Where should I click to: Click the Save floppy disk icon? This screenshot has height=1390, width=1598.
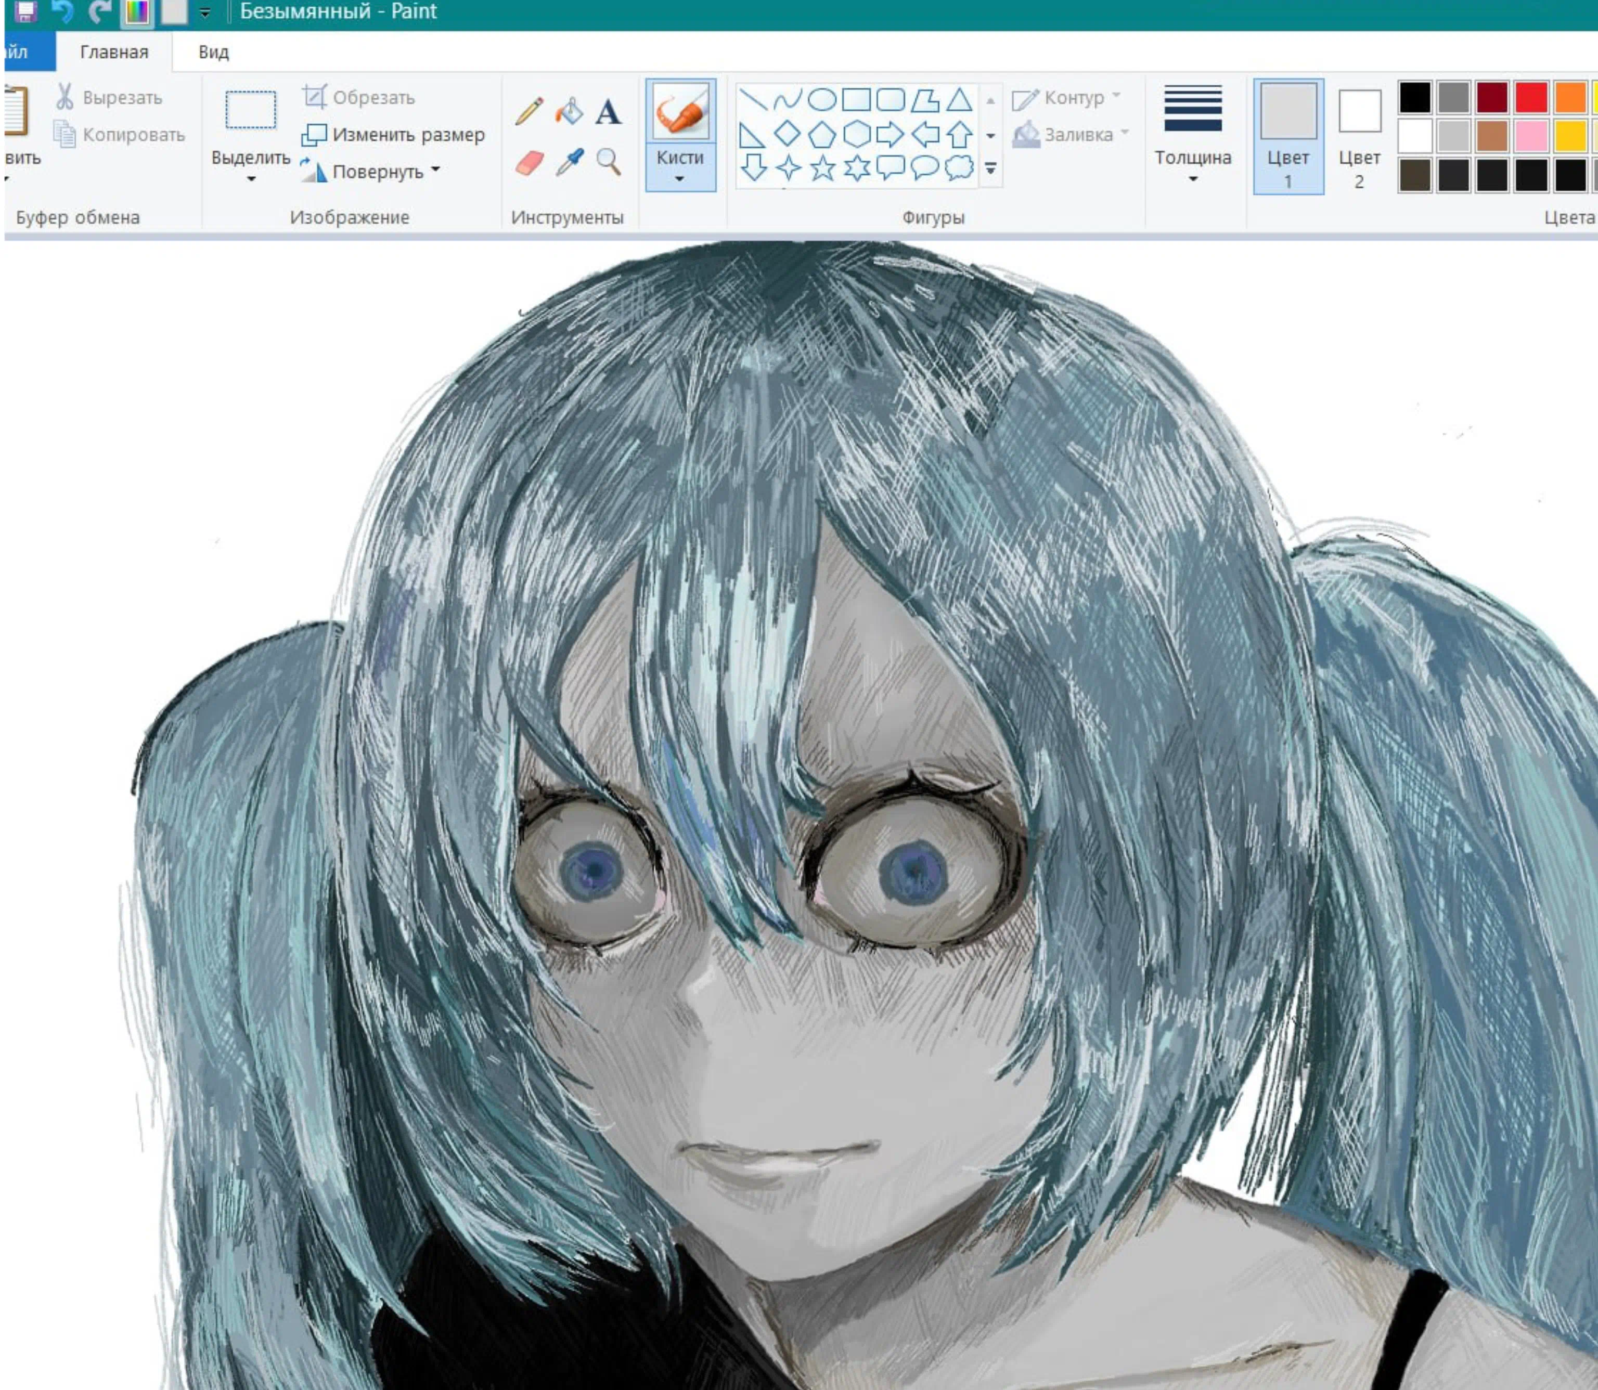25,11
